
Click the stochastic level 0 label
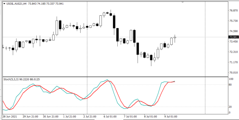click(230, 113)
